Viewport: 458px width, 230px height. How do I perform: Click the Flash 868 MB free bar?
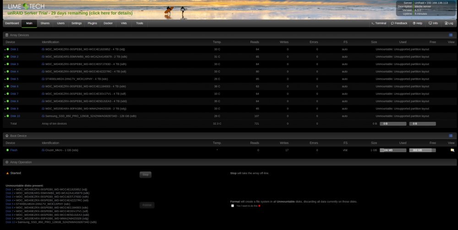pos(422,150)
